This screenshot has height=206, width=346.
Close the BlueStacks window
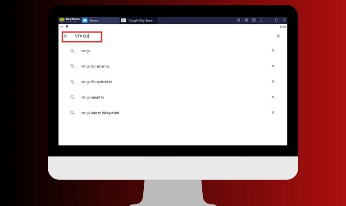[285, 20]
